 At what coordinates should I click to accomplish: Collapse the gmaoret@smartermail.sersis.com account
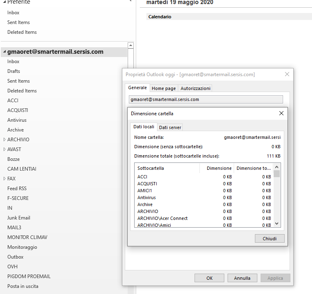[4, 52]
